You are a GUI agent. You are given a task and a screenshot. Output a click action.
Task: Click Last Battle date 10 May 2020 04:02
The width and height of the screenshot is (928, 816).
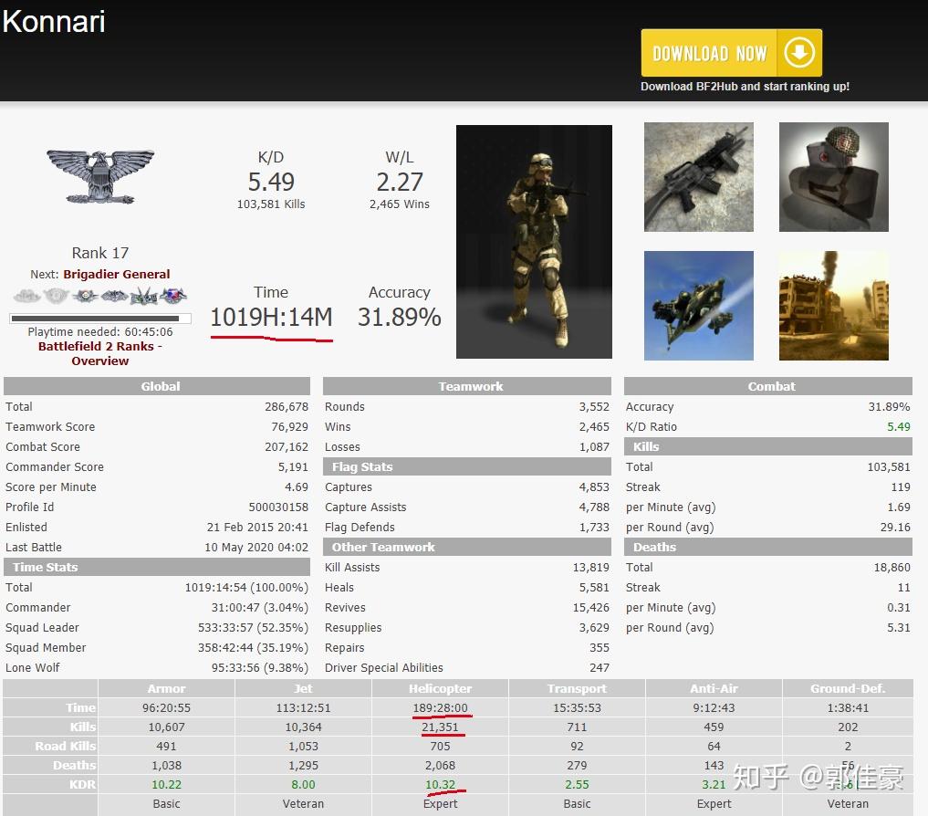click(x=256, y=547)
